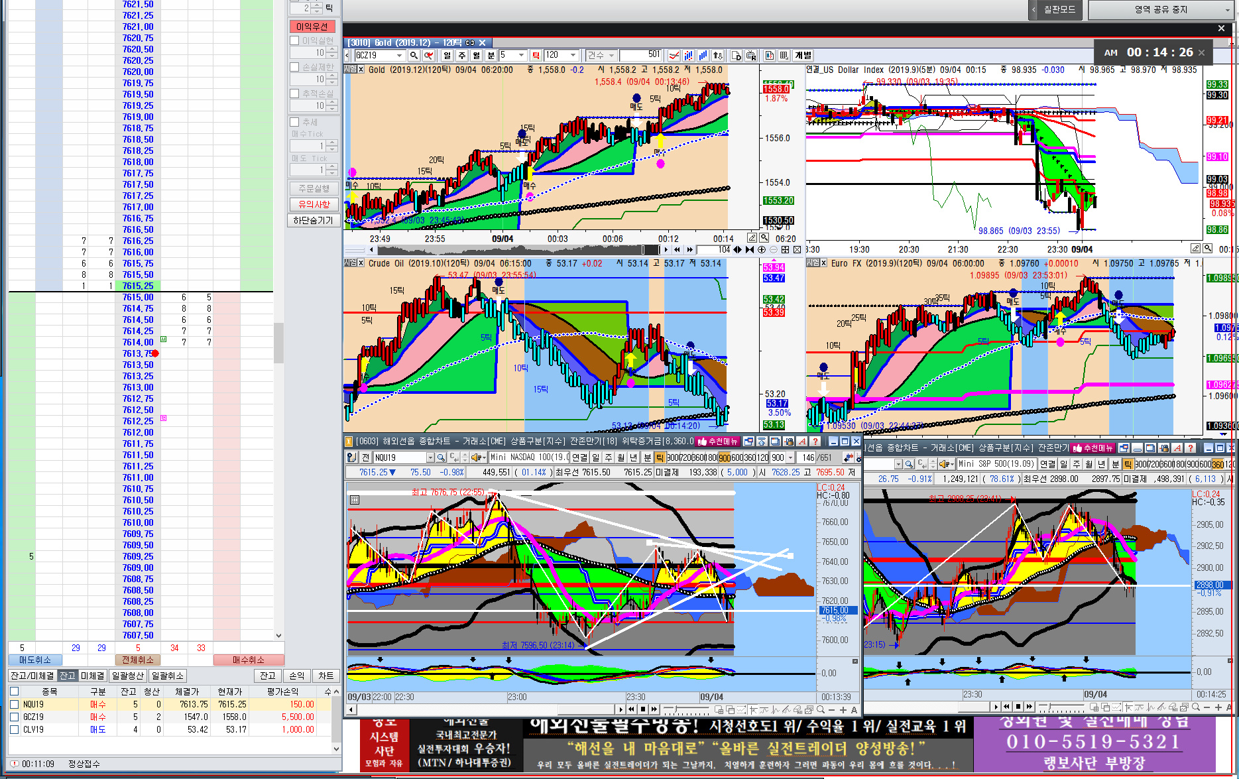Click crosshair circle icon below Gold chart
Viewport: 1239px width, 779px height.
tap(762, 250)
